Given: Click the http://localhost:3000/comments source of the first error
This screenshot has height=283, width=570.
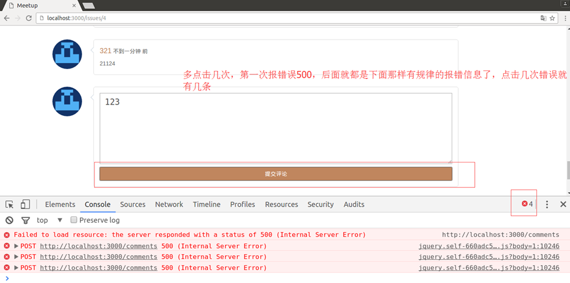Looking at the screenshot, I should coord(501,235).
